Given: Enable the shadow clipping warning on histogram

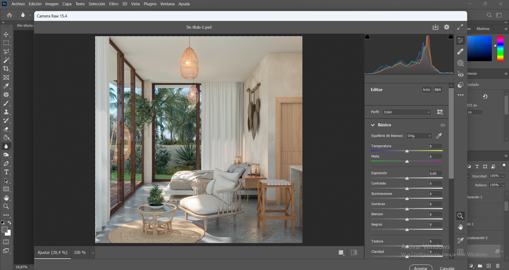Looking at the screenshot, I should point(367,37).
